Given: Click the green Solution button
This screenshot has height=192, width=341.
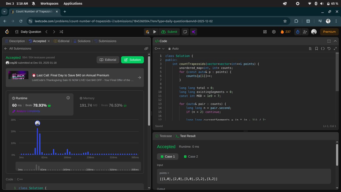Looking at the screenshot, I should [x=132, y=60].
